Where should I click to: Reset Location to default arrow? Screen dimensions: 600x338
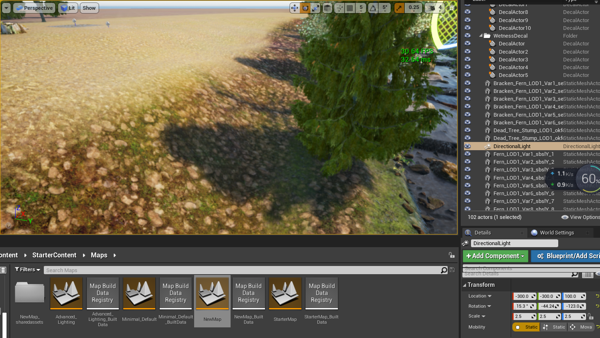pyautogui.click(x=598, y=296)
